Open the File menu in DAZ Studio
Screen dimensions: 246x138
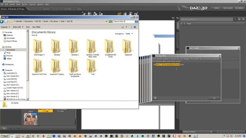coord(2,4)
